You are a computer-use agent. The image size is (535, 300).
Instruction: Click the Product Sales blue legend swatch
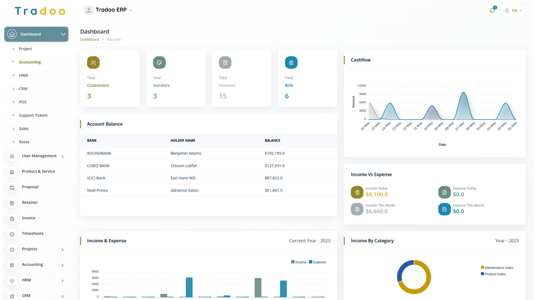[x=483, y=274]
